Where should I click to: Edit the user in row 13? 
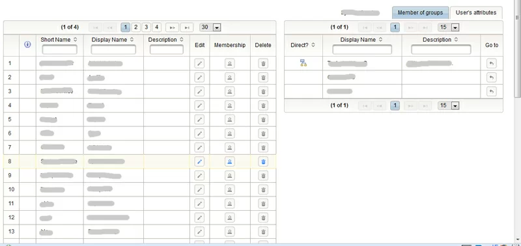[199, 232]
